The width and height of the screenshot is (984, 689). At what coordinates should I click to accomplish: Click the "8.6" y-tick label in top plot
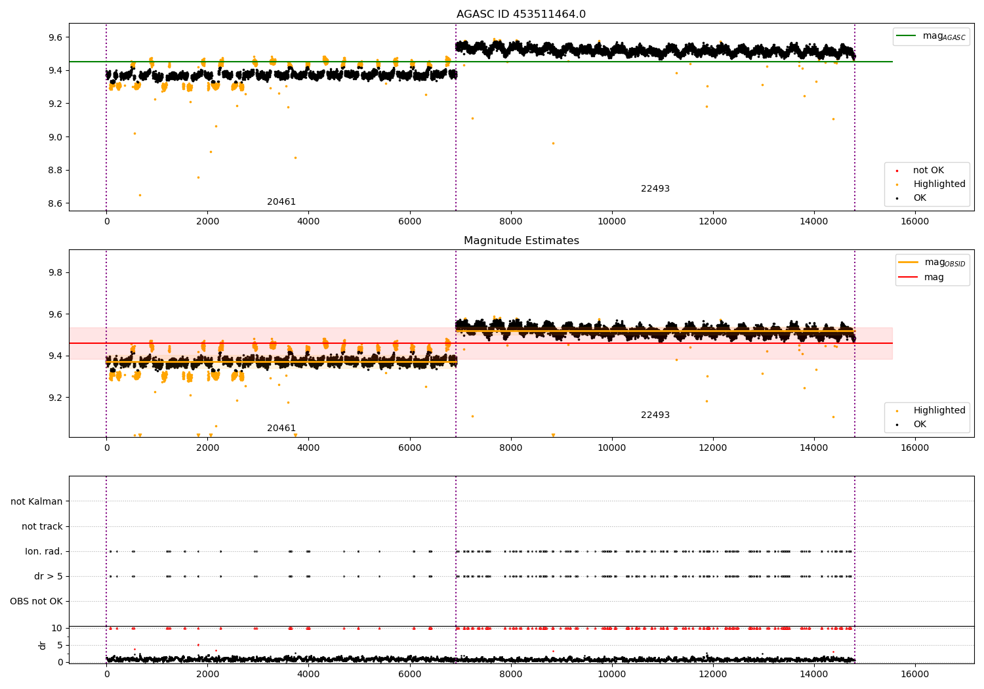[55, 203]
